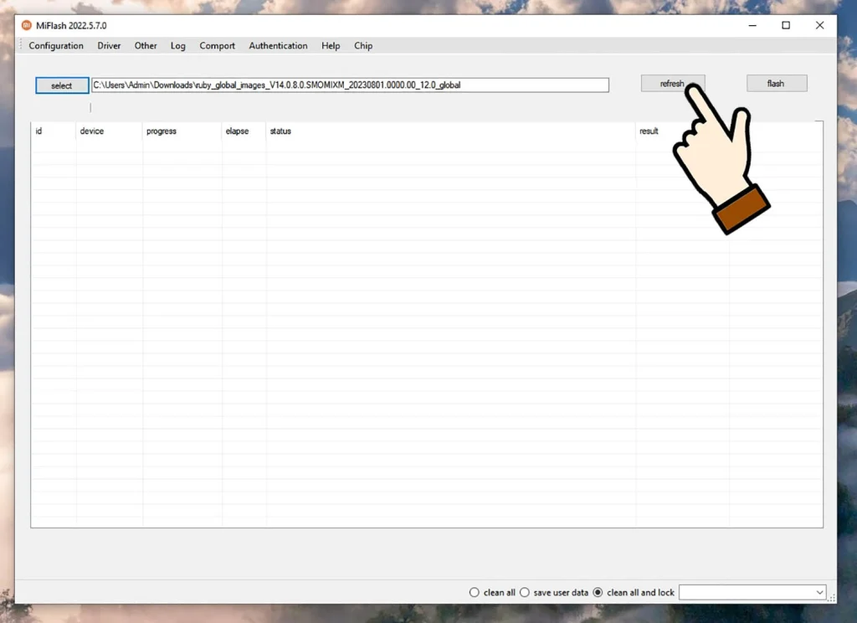Open the Comport menu
The width and height of the screenshot is (857, 623).
pos(217,46)
